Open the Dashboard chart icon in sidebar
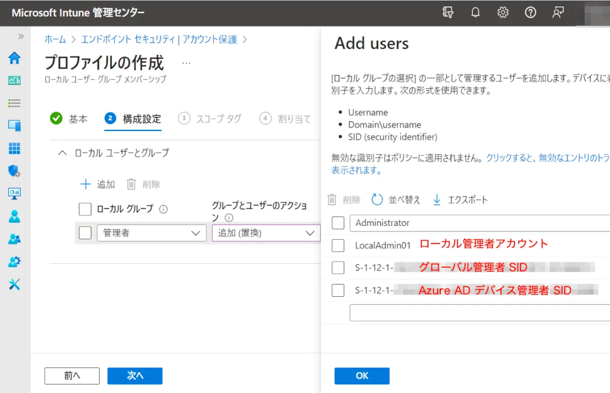 pos(14,80)
